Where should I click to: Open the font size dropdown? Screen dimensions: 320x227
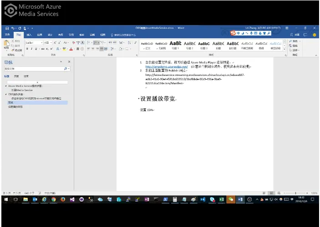click(x=51, y=43)
